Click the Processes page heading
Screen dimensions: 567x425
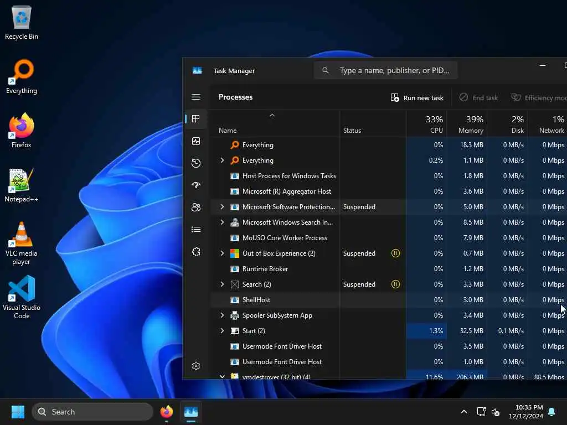pos(235,97)
